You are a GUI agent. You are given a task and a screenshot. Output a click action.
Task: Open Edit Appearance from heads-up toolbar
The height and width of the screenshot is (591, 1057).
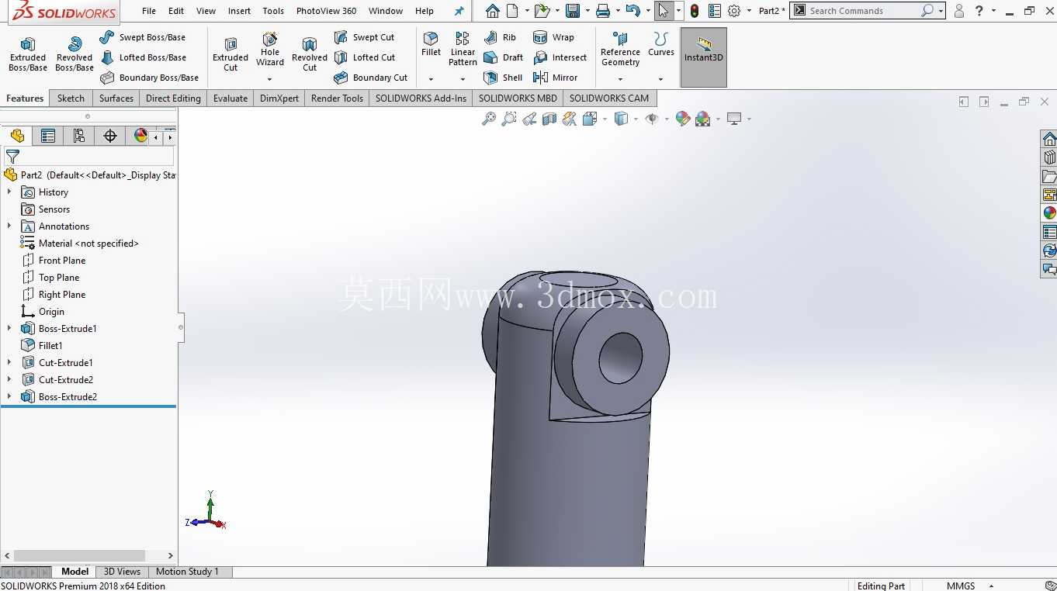(x=683, y=119)
